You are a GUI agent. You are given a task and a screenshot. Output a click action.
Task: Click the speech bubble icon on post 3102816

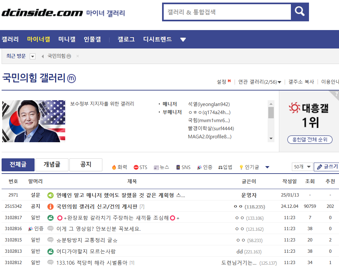(x=50, y=229)
